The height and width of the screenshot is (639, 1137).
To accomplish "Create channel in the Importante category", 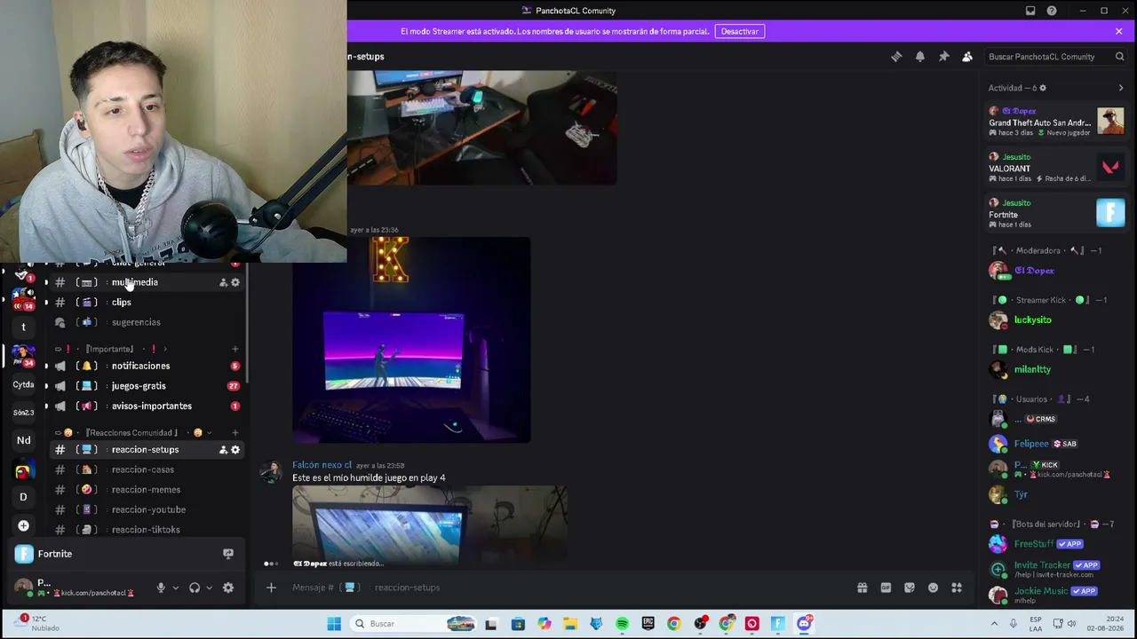I will tap(235, 349).
